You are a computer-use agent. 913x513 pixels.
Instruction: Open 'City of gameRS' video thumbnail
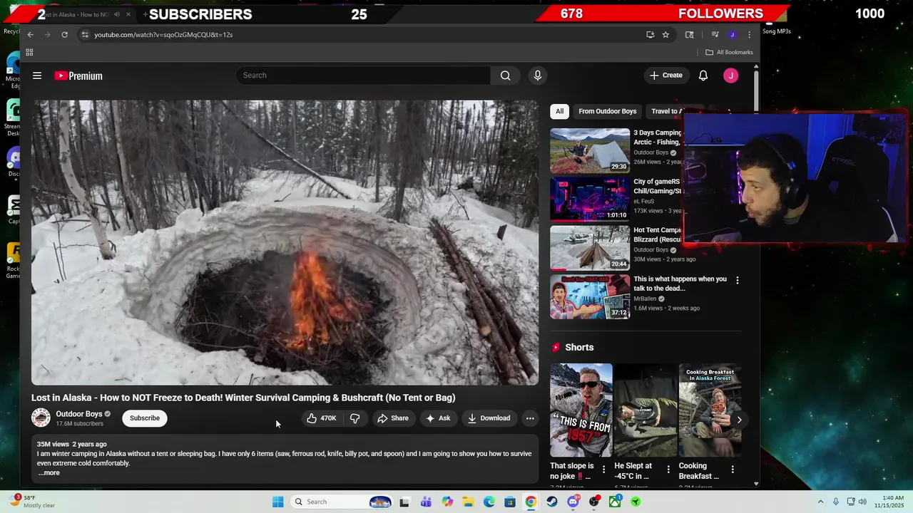590,199
